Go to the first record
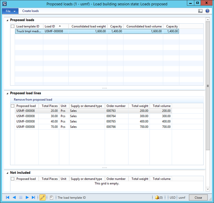Image resolution: width=214 pixels, height=203 pixels. 8,197
